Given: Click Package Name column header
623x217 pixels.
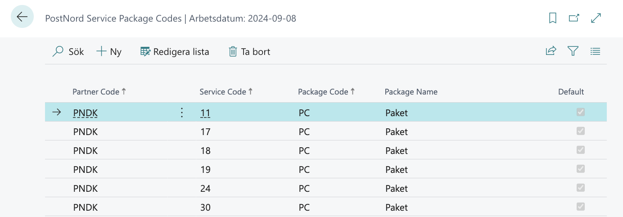Looking at the screenshot, I should tap(411, 92).
